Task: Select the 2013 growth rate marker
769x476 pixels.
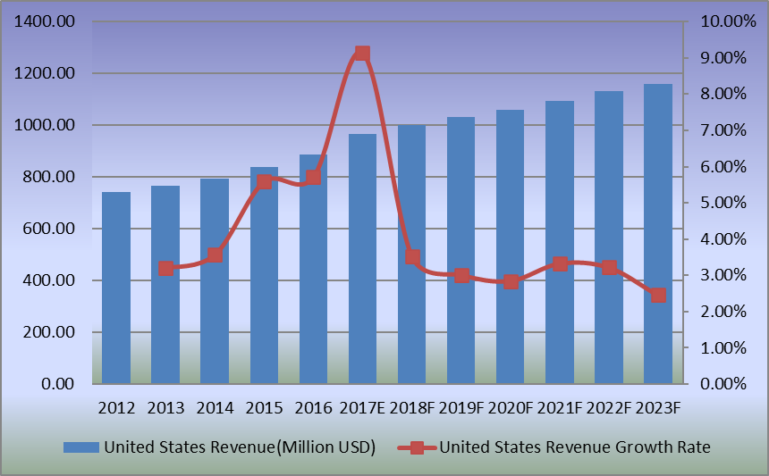Action: tap(165, 268)
